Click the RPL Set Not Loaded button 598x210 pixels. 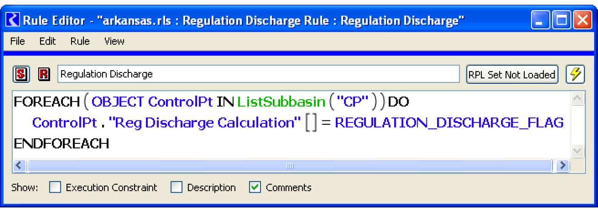(512, 75)
